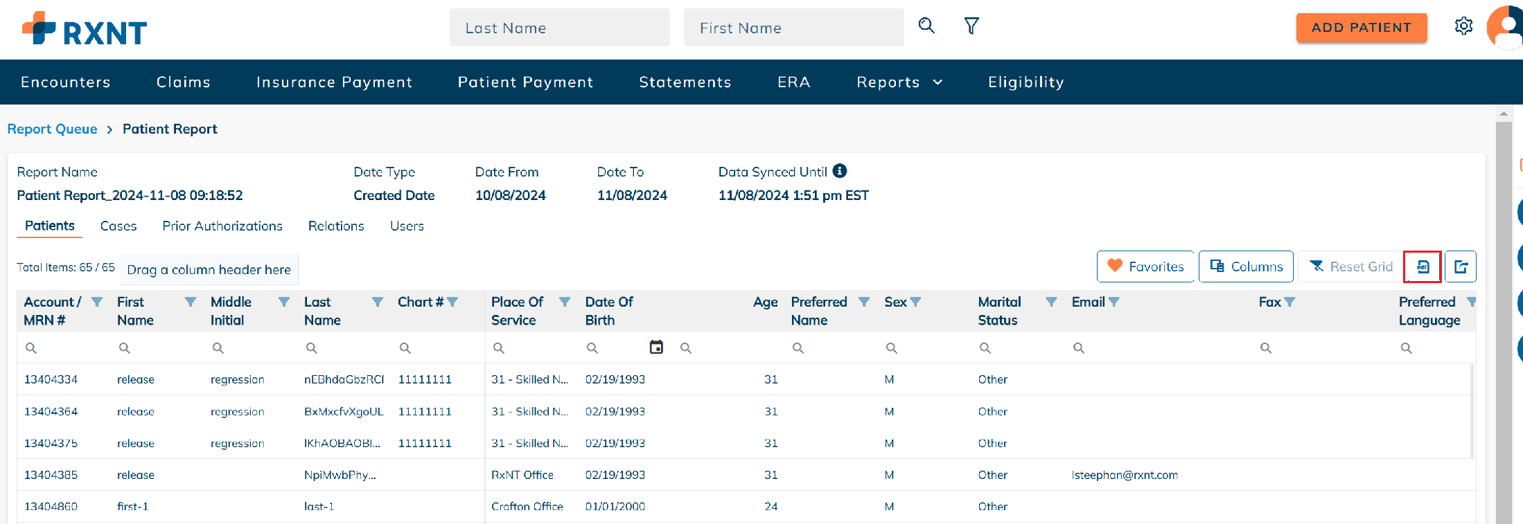Open filter for Last Name column
Screen dimensions: 1523x524
click(378, 302)
